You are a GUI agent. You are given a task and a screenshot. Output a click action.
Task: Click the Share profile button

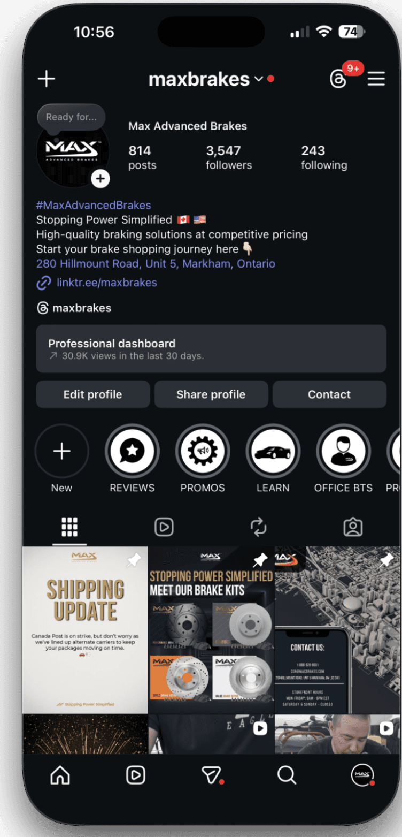click(x=211, y=394)
